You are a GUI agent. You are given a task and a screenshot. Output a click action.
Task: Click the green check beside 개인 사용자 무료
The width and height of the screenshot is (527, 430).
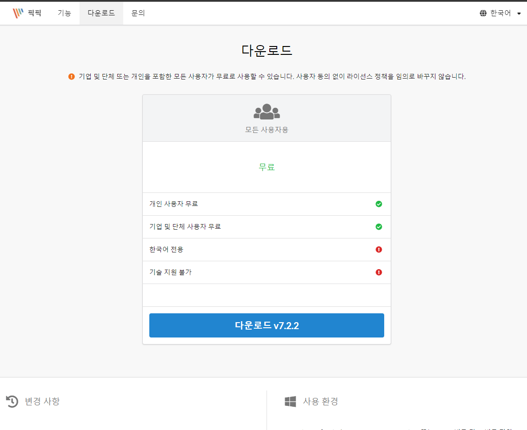[379, 204]
